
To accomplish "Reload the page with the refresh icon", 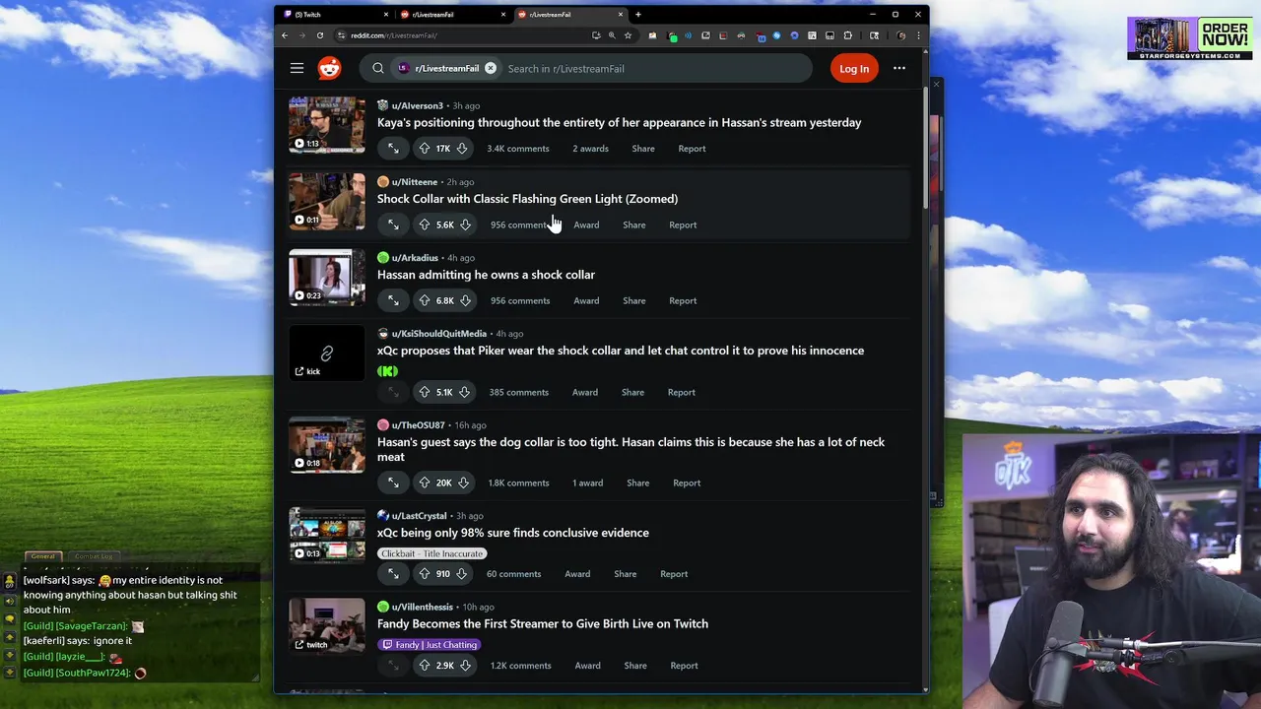I will pos(320,35).
